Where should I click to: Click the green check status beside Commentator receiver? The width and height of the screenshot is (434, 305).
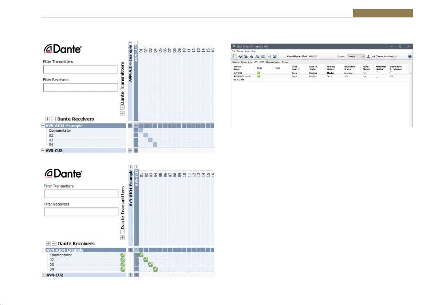[123, 255]
